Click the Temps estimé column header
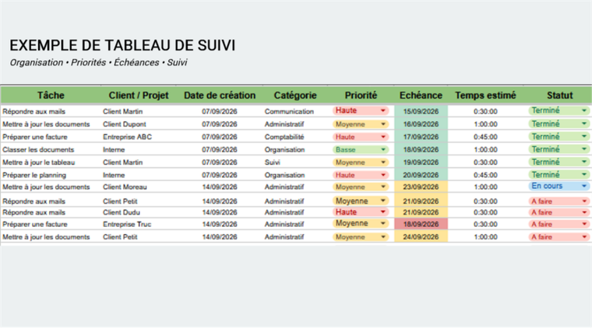Screen dimensions: 592x332 tap(485, 96)
